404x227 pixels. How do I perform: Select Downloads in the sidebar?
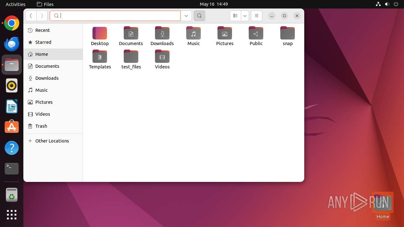[x=53, y=78]
